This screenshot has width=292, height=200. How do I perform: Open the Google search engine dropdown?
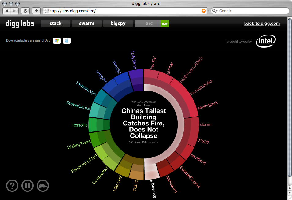click(215, 11)
